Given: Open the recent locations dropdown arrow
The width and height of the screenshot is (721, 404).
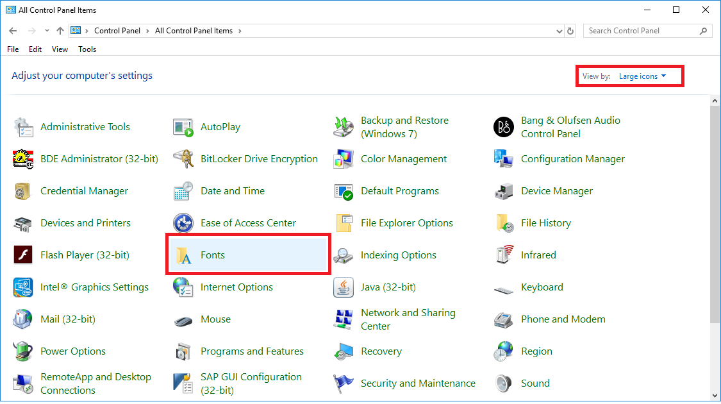Looking at the screenshot, I should click(47, 31).
